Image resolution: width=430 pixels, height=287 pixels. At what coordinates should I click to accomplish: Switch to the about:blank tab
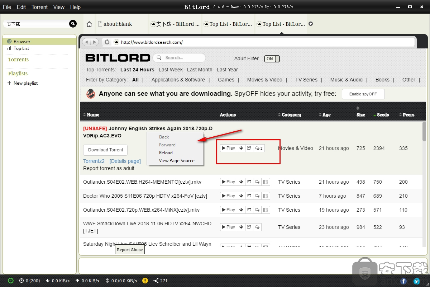121,24
